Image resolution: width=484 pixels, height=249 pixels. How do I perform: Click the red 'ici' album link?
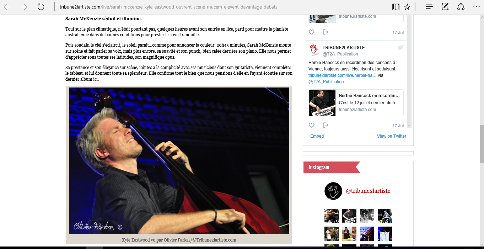[x=95, y=79]
